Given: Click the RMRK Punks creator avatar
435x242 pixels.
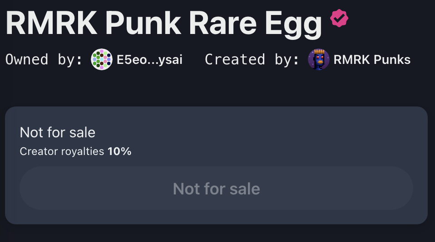Looking at the screenshot, I should click(319, 59).
